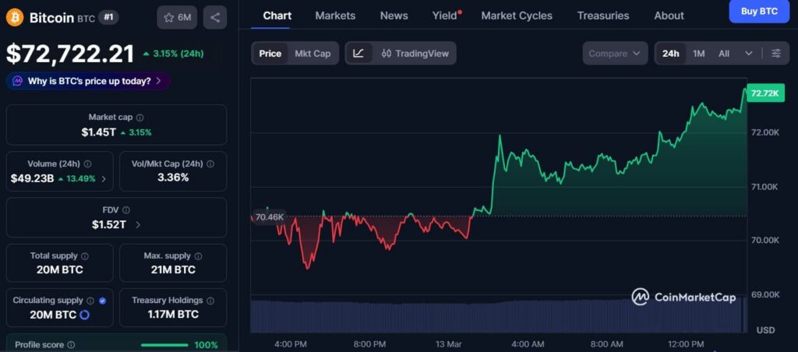Image resolution: width=798 pixels, height=352 pixels.
Task: Click Market cap info icon
Action: 140,118
